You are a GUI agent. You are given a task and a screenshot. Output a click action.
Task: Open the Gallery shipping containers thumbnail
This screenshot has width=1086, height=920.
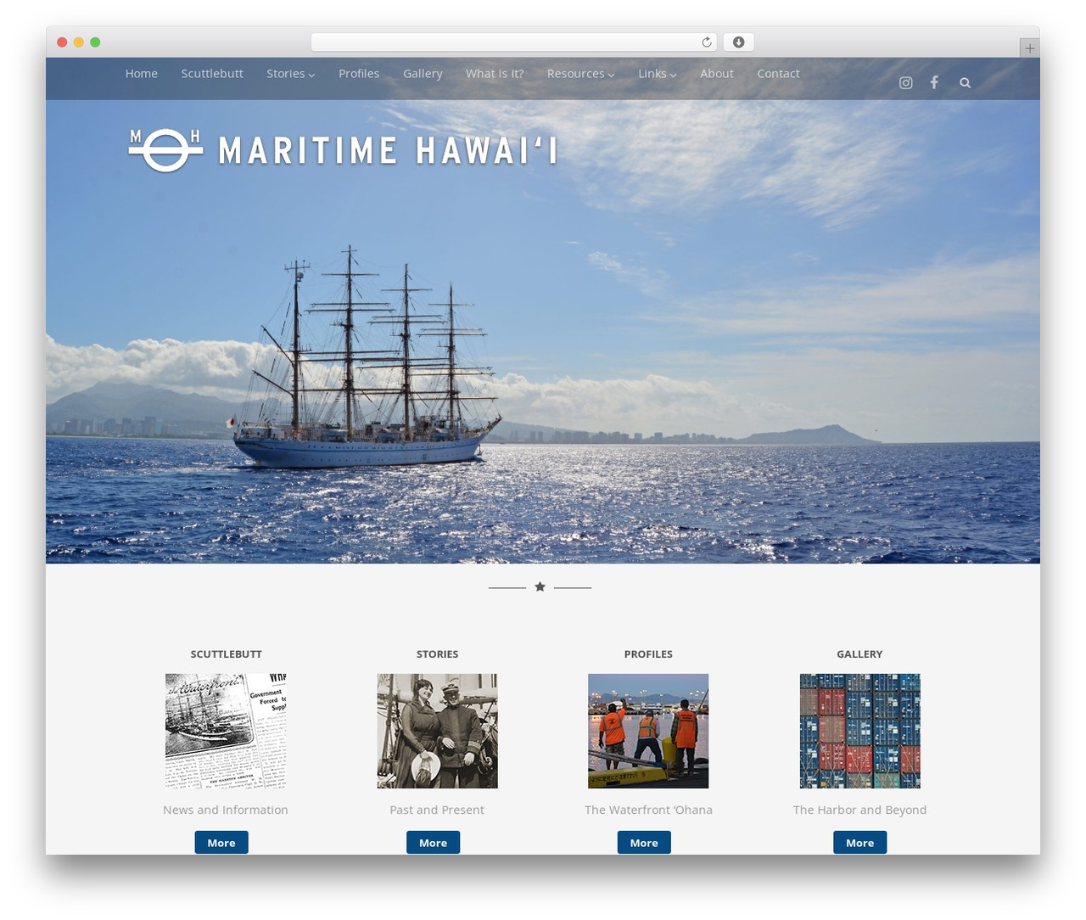tap(859, 731)
